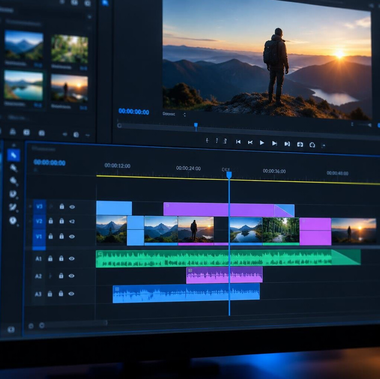
Task: Toggle the eye icon on audio track A3
Action: 71,294
